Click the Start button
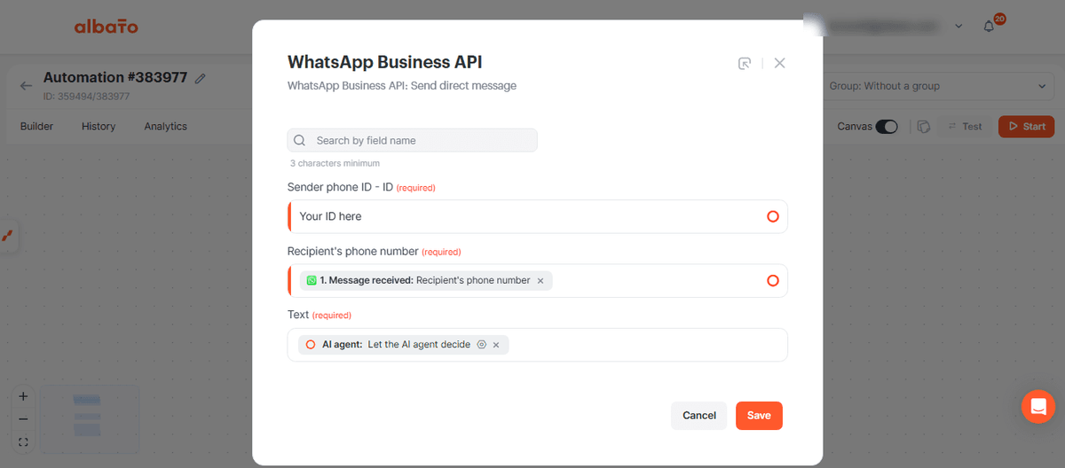The image size is (1065, 468). pos(1026,127)
